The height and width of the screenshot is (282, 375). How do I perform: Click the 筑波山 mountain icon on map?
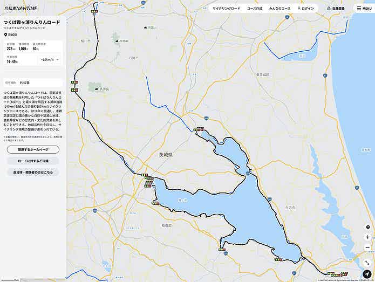coord(96,88)
